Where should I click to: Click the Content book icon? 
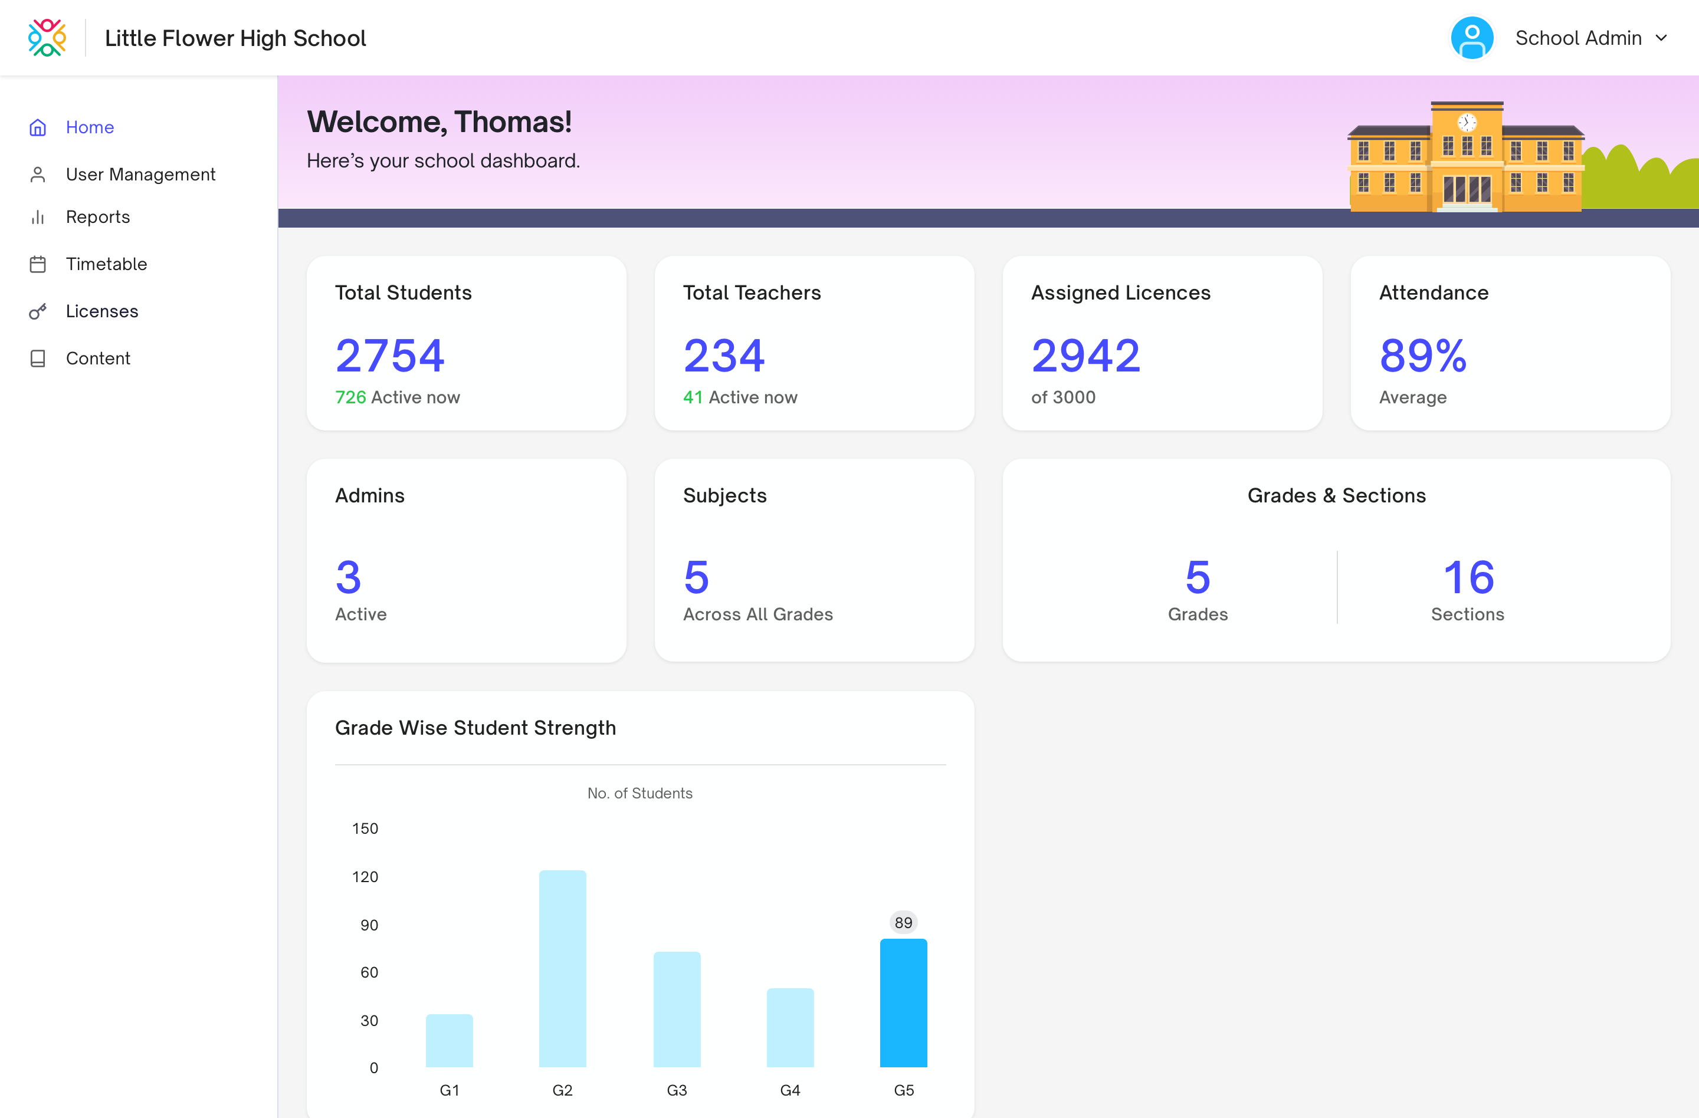coord(38,358)
